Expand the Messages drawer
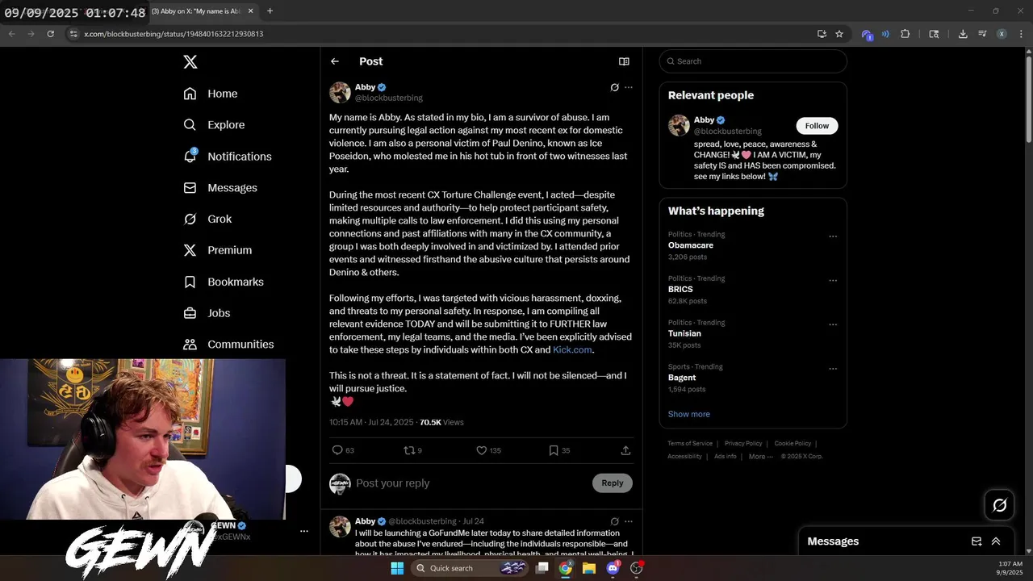The width and height of the screenshot is (1033, 581). [996, 541]
